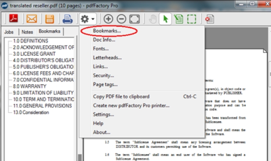Select Page tags... menu item
Image resolution: width=271 pixels, height=161 pixels.
(105, 84)
